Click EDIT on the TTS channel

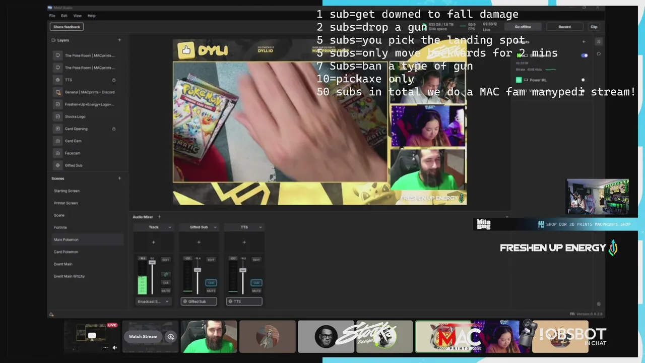point(256,260)
